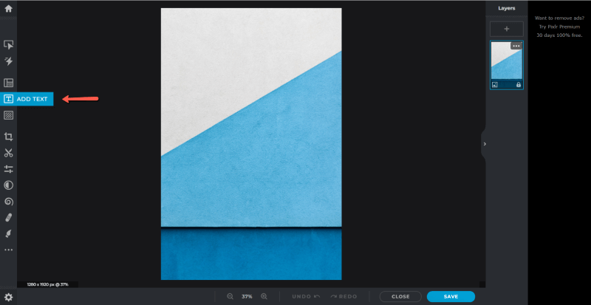This screenshot has width=591, height=305.
Task: Click the image dimensions status text
Action: (x=47, y=284)
